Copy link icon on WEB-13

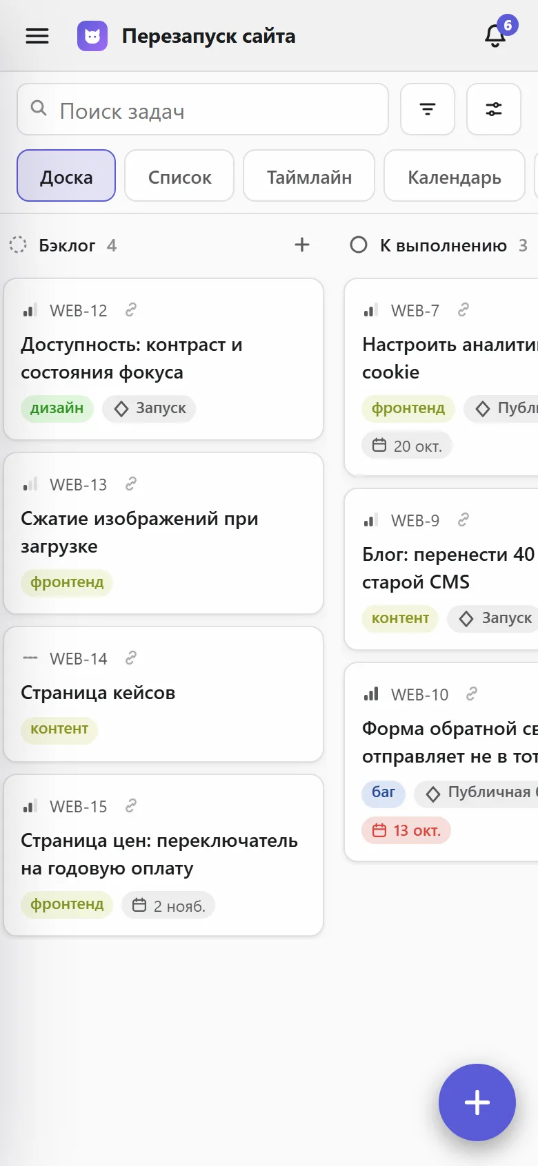131,484
